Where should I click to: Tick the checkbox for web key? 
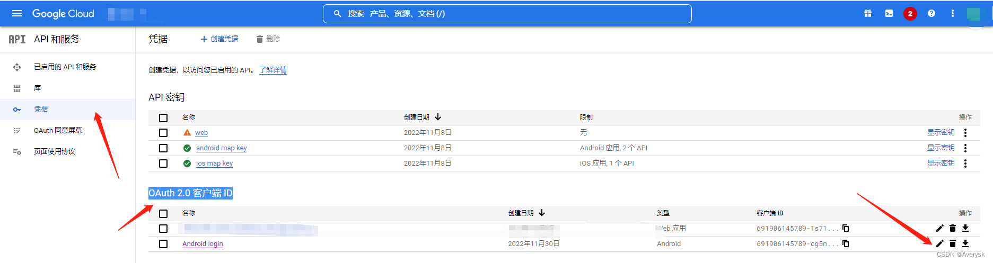click(163, 133)
